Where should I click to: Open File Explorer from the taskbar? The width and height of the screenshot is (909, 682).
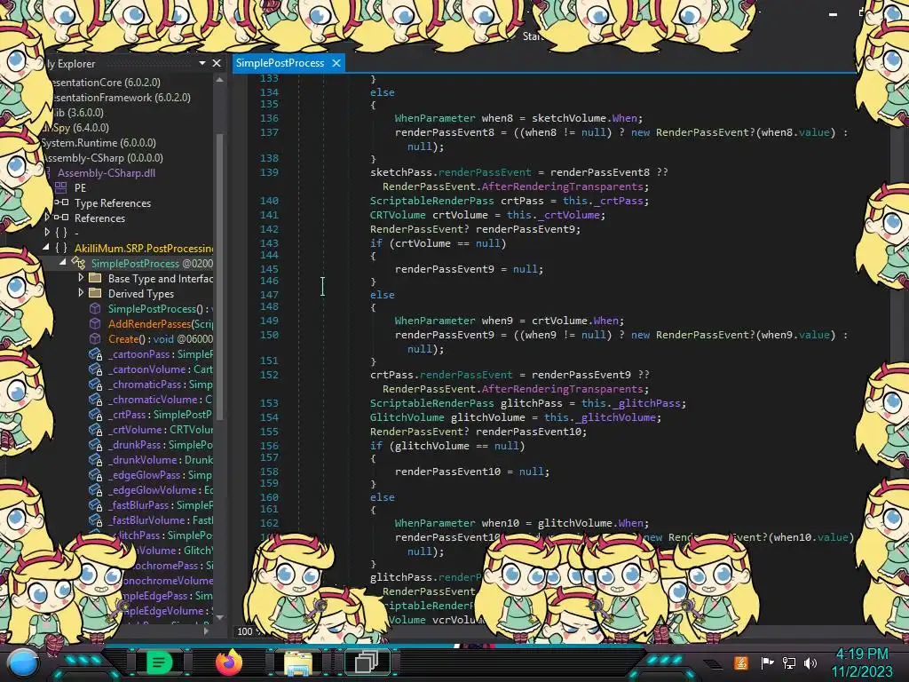pyautogui.click(x=297, y=662)
